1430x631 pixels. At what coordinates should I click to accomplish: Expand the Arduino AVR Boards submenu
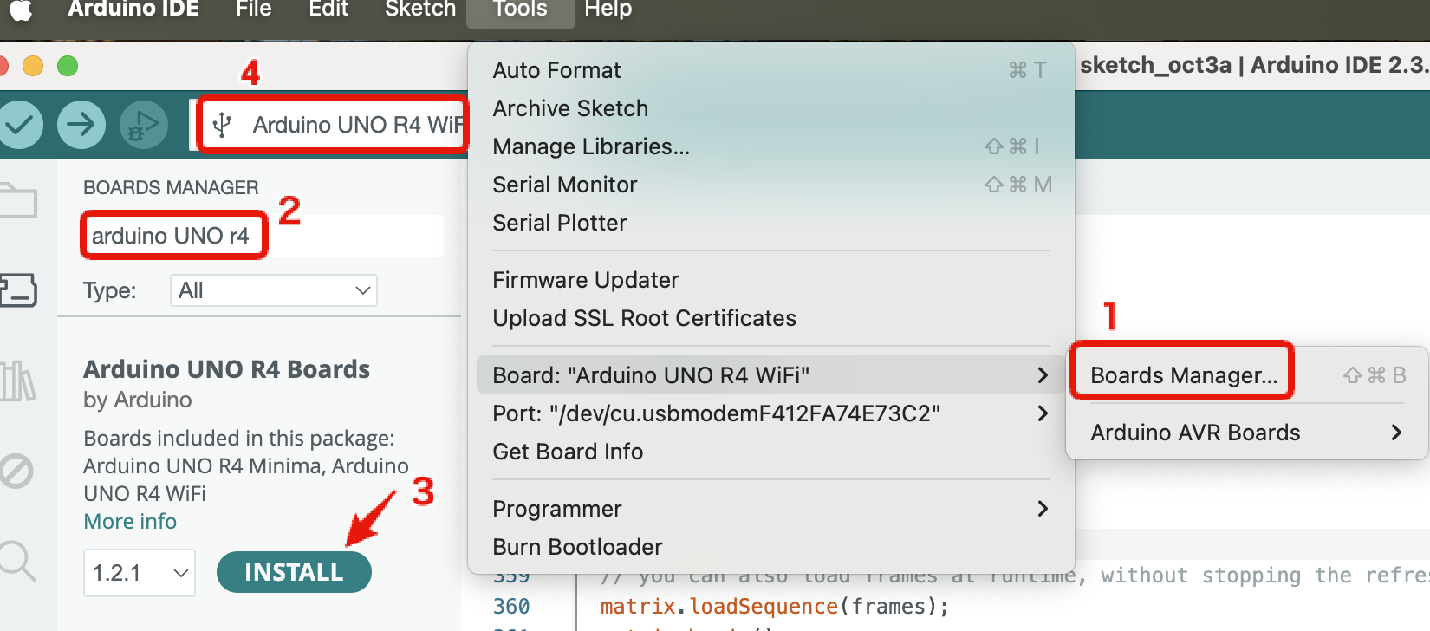click(x=1247, y=432)
